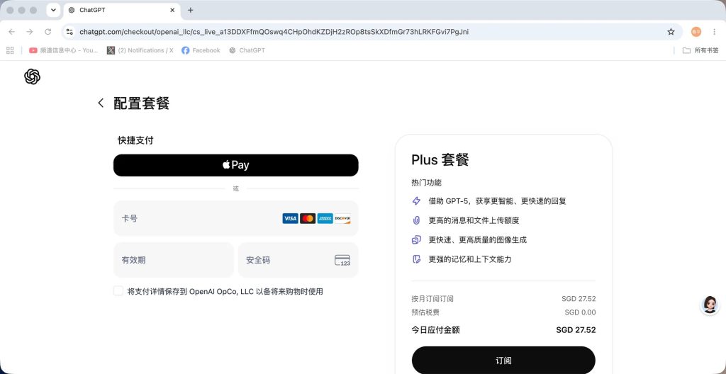Screen dimensions: 726x374
Task: Click the paperclip file upload feature icon
Action: [416, 220]
